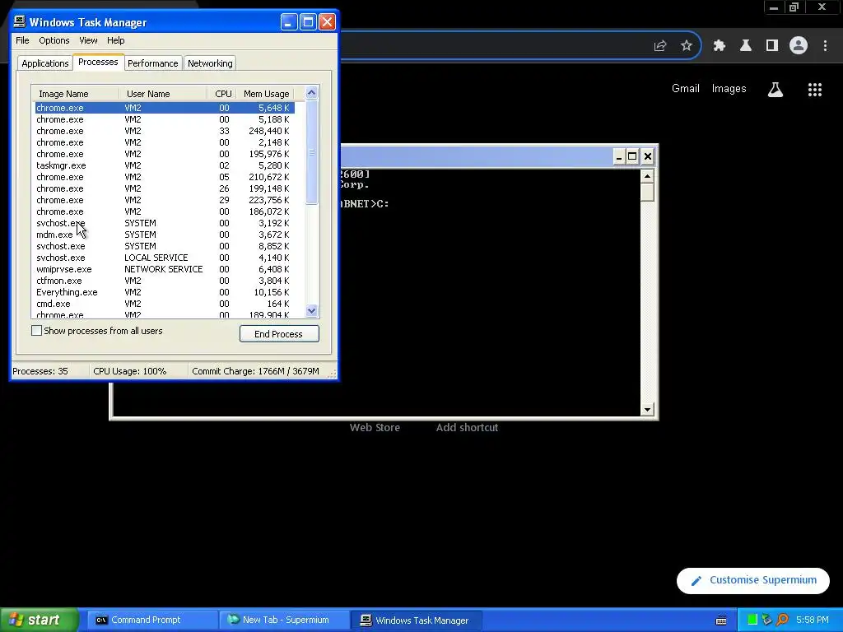
Task: Open the Images link
Action: [x=729, y=89]
